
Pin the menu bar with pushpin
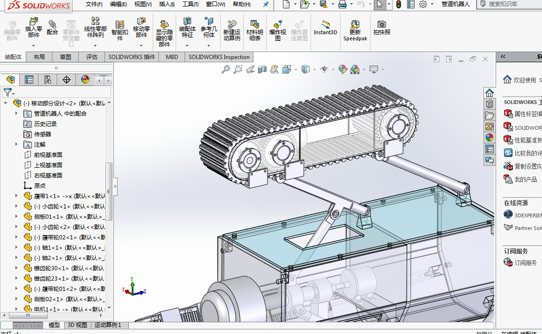coord(266,4)
